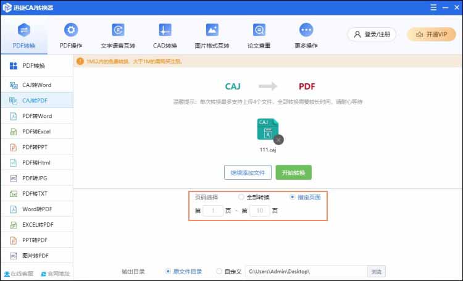Click the 图片转PDF sidebar icon

(x=14, y=256)
